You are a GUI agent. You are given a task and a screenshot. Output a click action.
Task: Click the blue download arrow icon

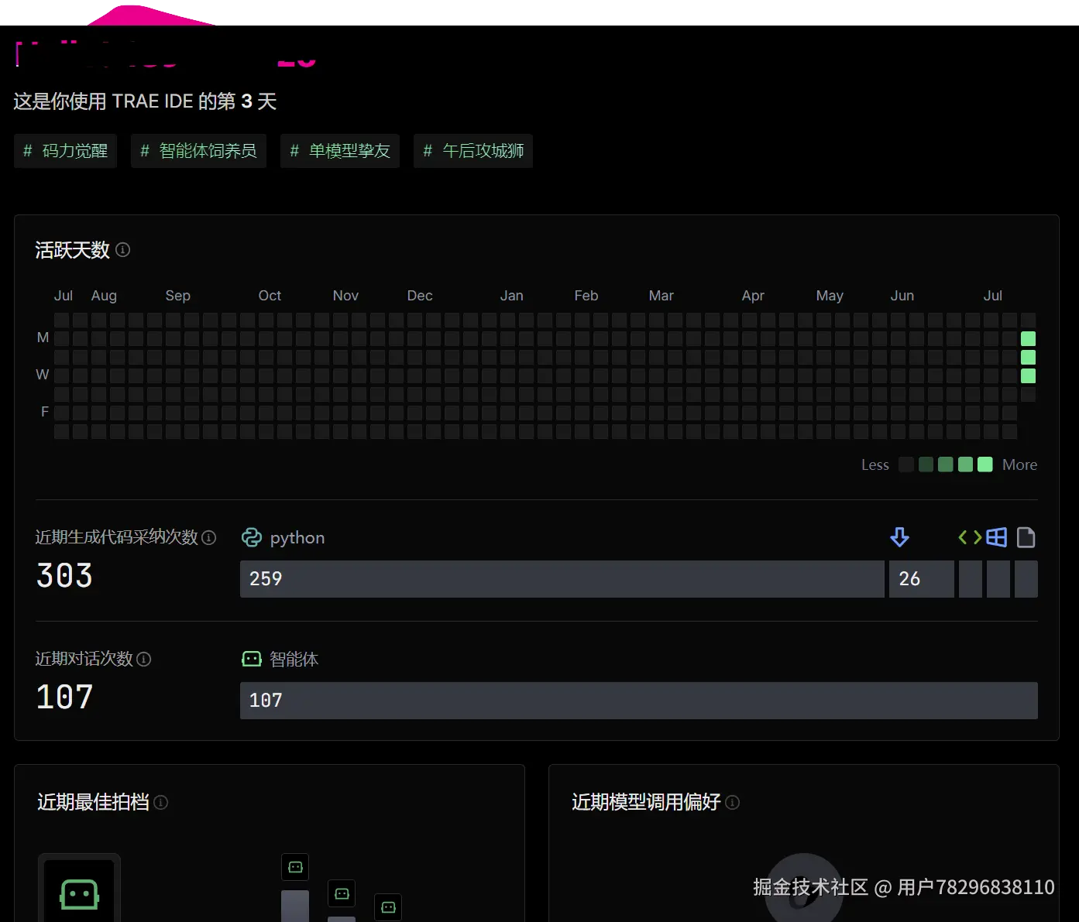coord(899,537)
